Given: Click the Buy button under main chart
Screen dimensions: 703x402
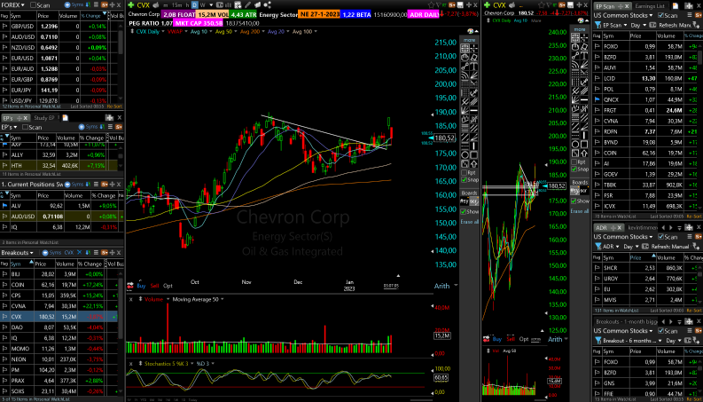Looking at the screenshot, I should pos(141,286).
